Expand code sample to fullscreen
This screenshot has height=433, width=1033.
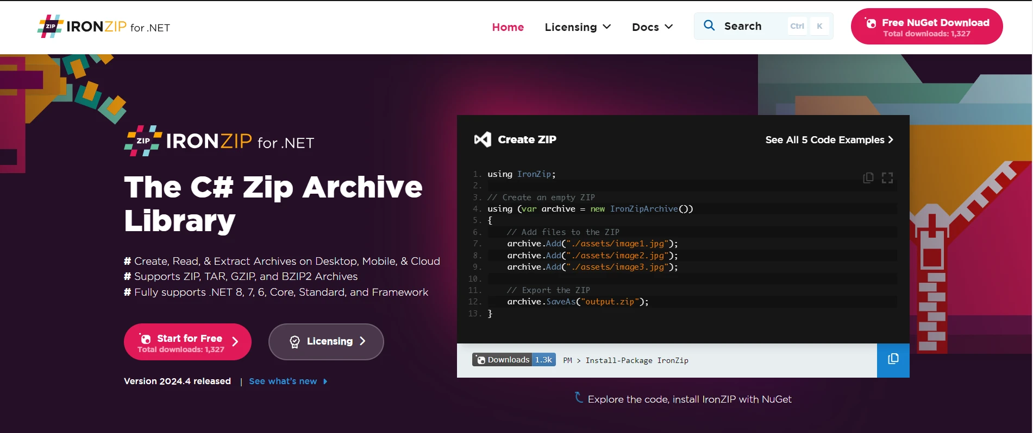[x=887, y=178]
